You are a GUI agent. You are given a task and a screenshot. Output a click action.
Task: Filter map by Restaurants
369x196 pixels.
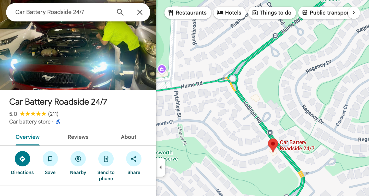click(188, 13)
